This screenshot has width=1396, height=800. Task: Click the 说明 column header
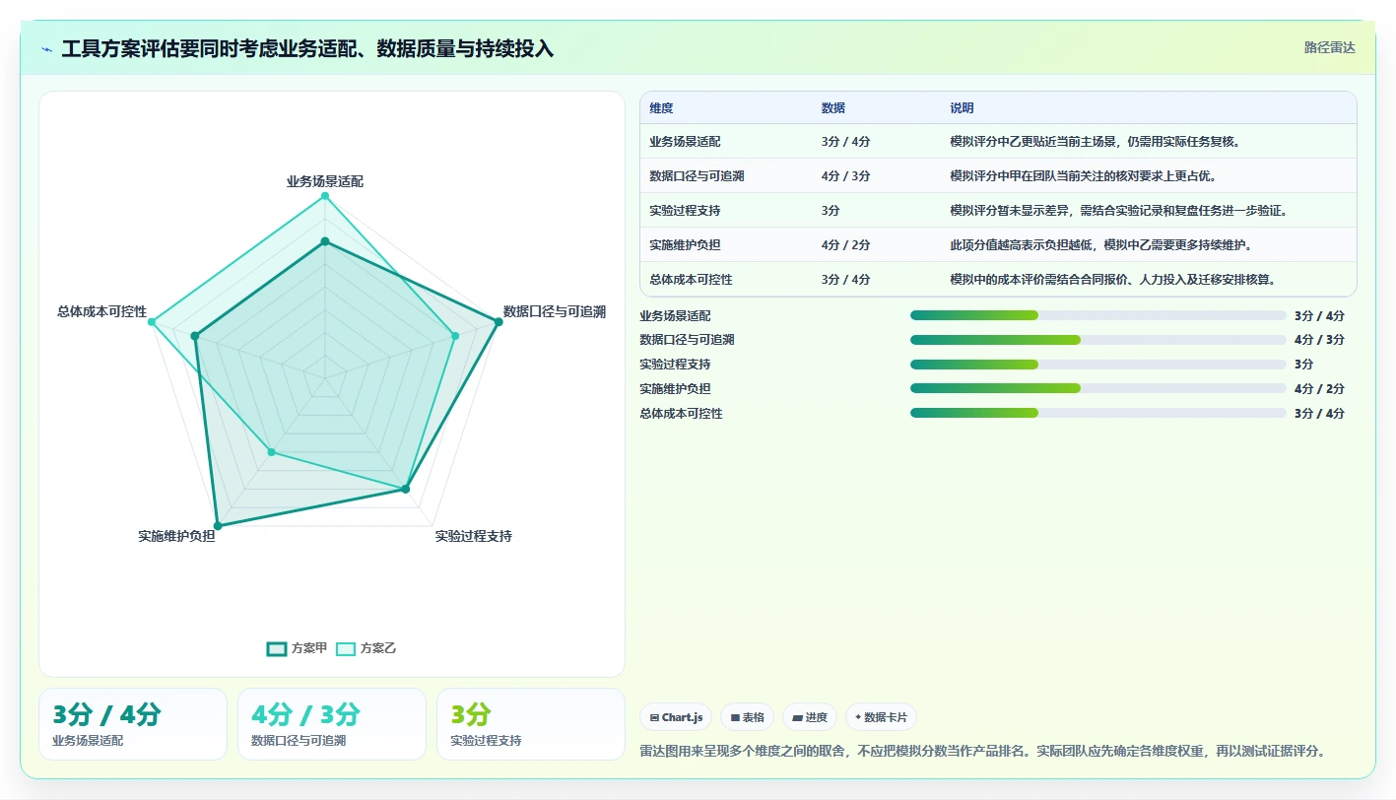962,108
